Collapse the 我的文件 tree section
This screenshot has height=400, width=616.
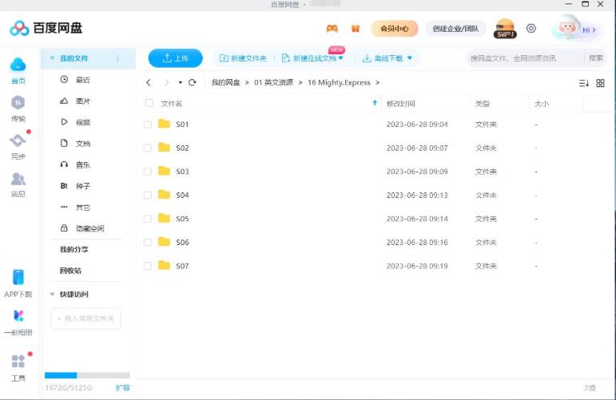pos(52,58)
